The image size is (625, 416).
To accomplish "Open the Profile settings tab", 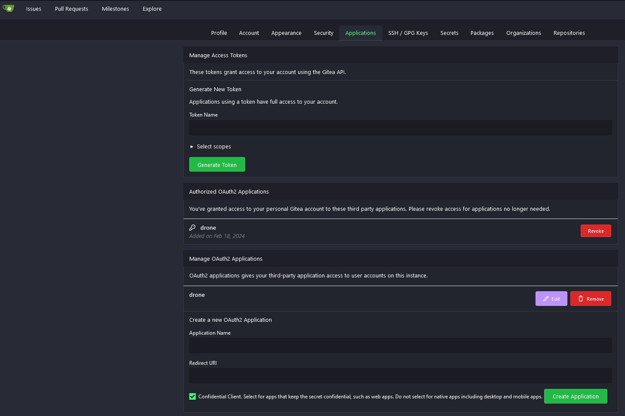I will [x=219, y=33].
